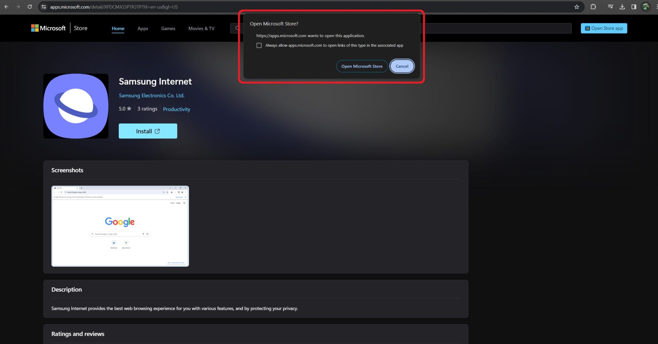Screen dimensions: 658x344
Task: Click the Install button for Samsung Internet
Action: click(148, 131)
